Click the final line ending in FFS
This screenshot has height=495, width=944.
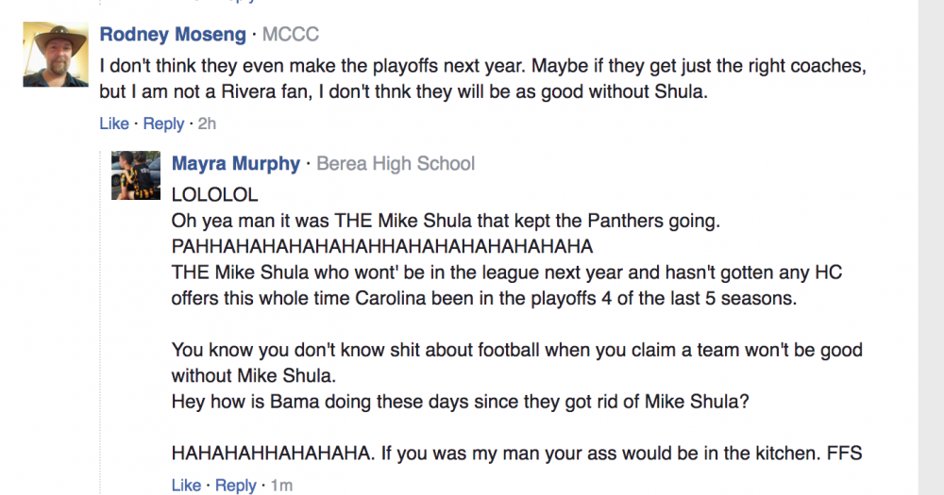pyautogui.click(x=516, y=453)
